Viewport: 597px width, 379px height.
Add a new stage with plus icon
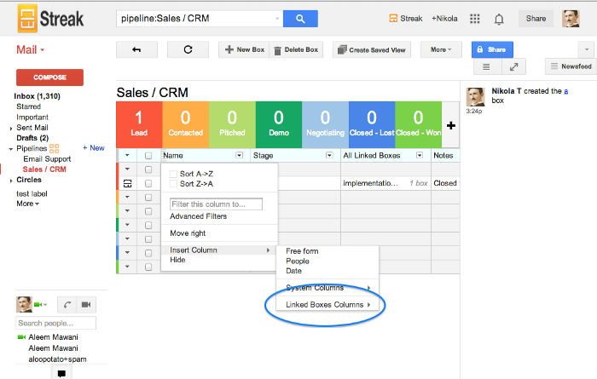[x=451, y=125]
